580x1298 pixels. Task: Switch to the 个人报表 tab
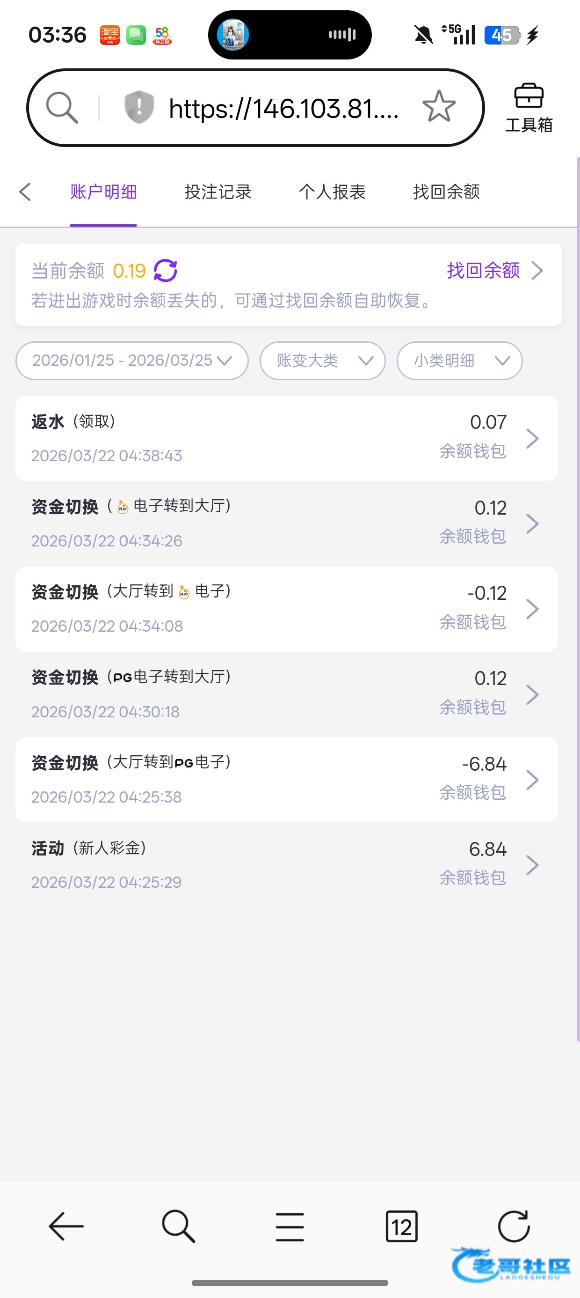point(332,192)
